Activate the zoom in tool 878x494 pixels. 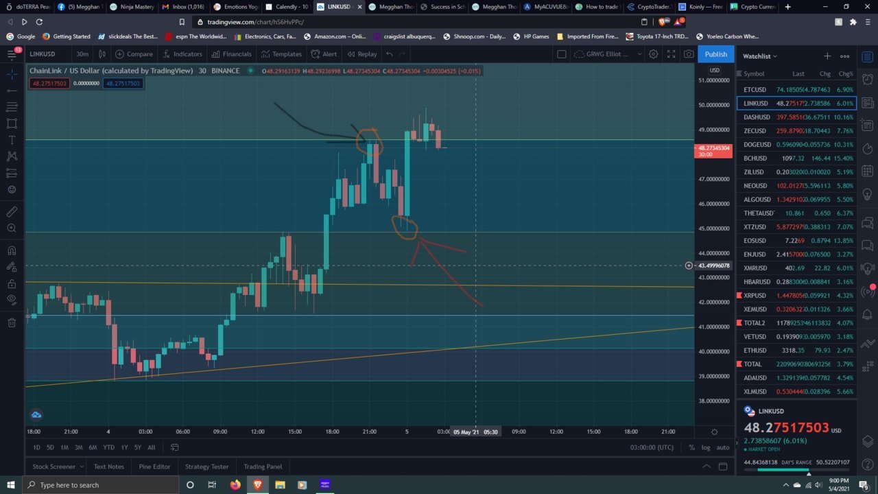coord(12,228)
